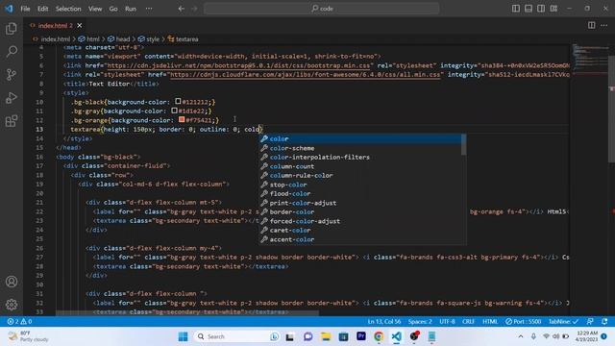Split the editor to the right
Image resolution: width=615 pixels, height=346 pixels.
(592, 25)
